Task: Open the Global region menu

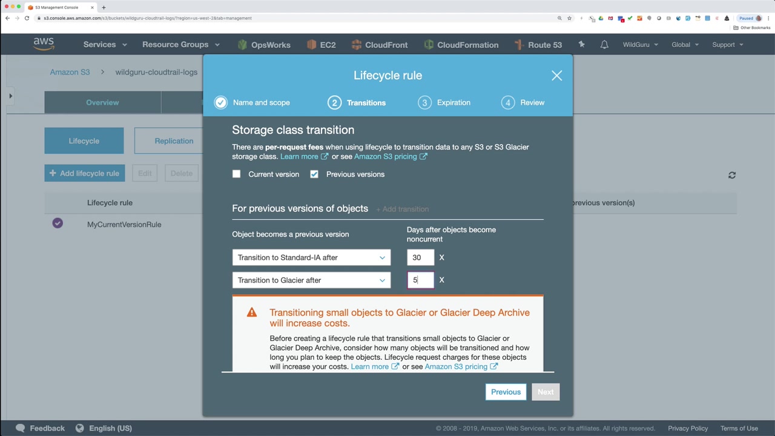Action: (685, 45)
